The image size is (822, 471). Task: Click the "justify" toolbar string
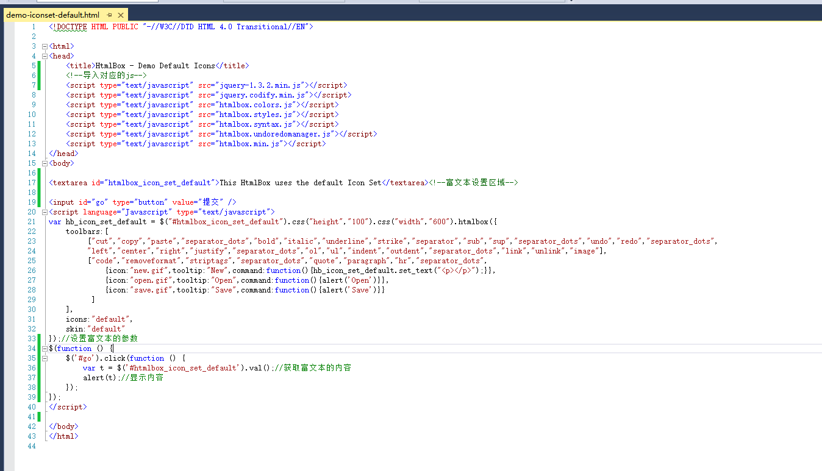(x=209, y=251)
